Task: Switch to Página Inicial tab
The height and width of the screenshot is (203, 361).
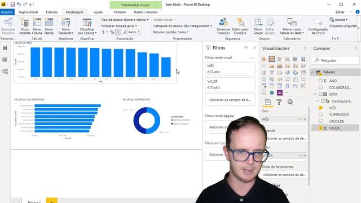Action: click(x=28, y=12)
